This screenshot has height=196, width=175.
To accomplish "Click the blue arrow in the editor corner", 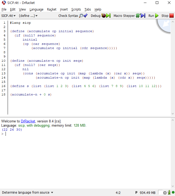I will (x=167, y=24).
